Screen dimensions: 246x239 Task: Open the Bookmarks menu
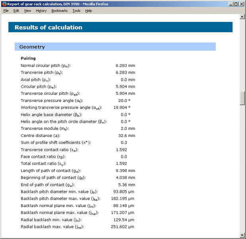click(60, 11)
